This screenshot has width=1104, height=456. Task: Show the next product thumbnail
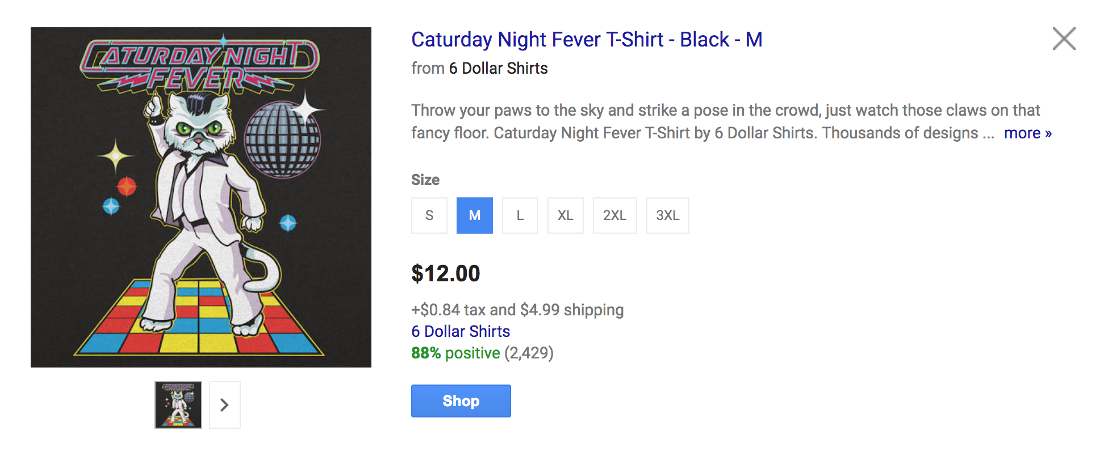pos(225,405)
